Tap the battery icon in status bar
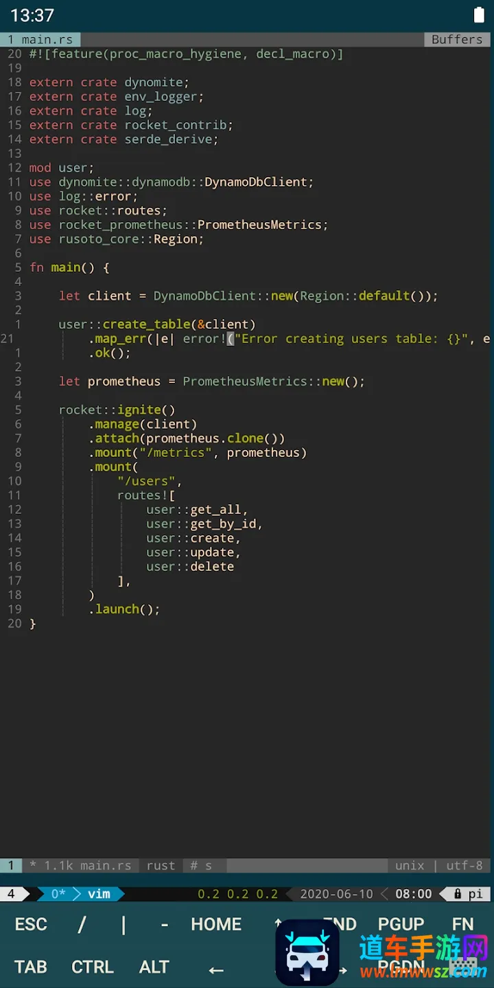494x988 pixels. click(x=479, y=15)
